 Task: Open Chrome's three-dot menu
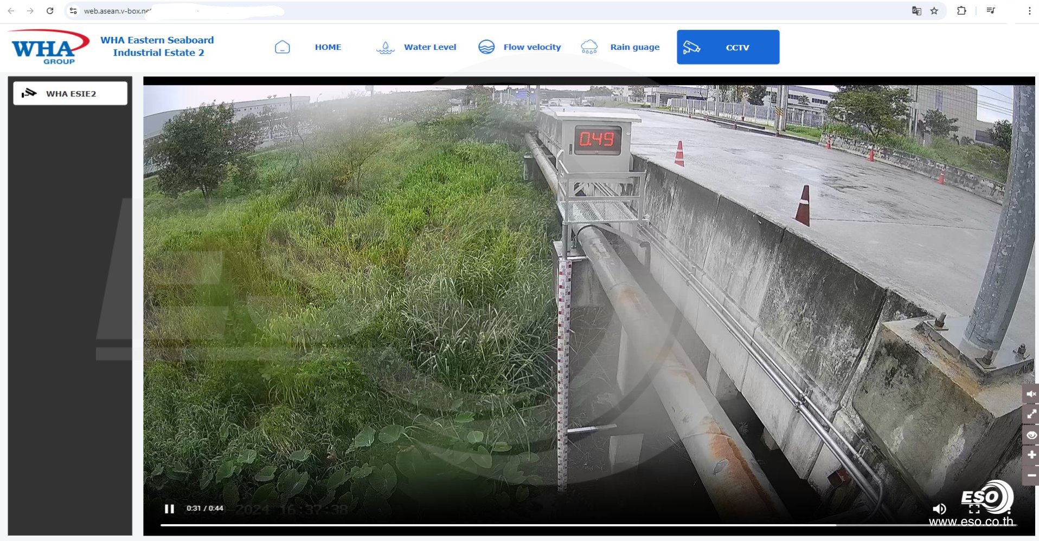[1029, 11]
